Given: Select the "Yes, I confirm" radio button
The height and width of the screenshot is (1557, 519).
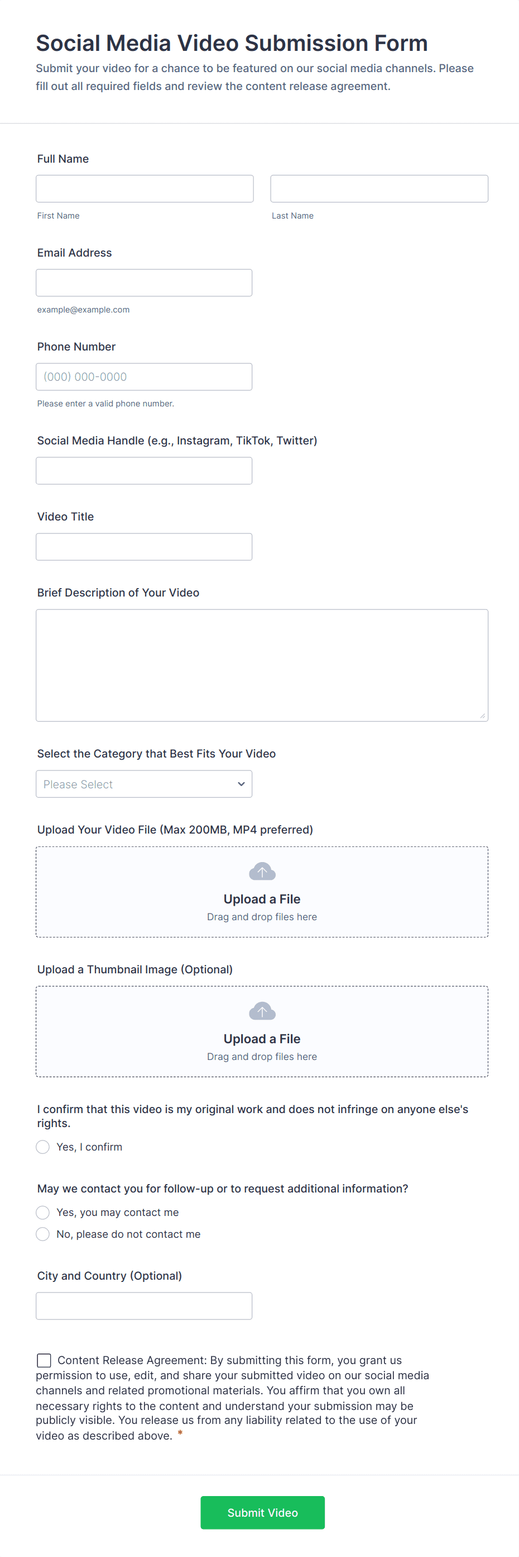Looking at the screenshot, I should coord(43,1147).
